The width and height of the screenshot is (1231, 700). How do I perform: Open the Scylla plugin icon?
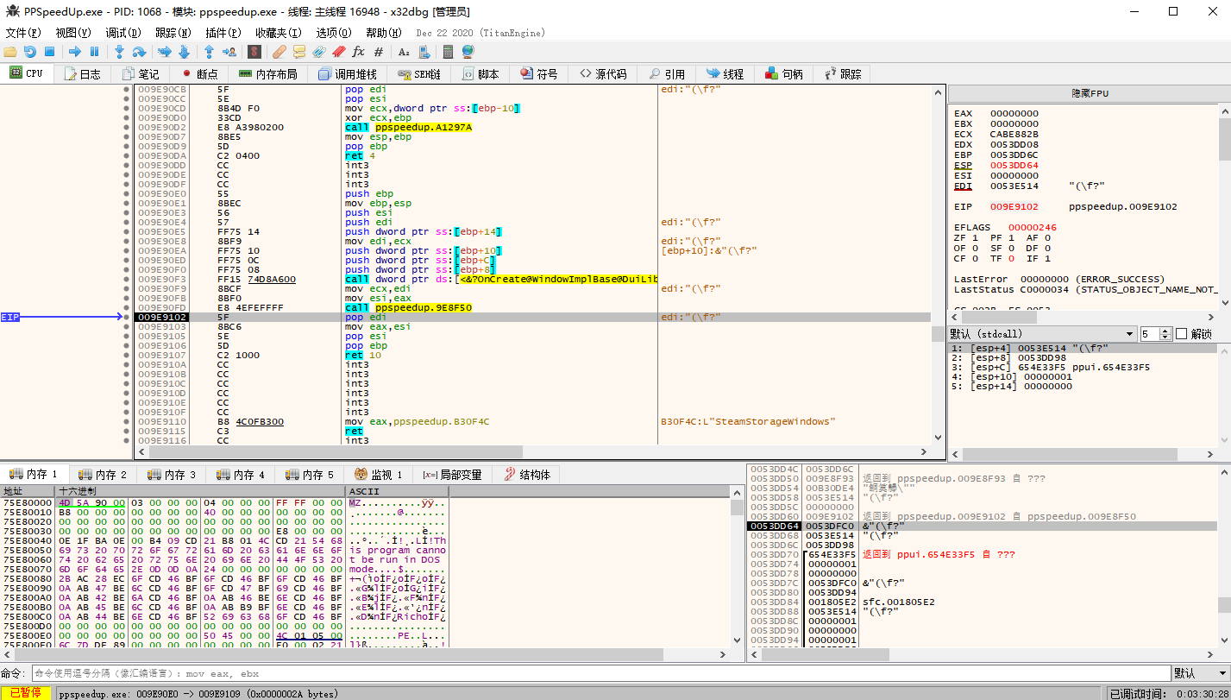254,52
